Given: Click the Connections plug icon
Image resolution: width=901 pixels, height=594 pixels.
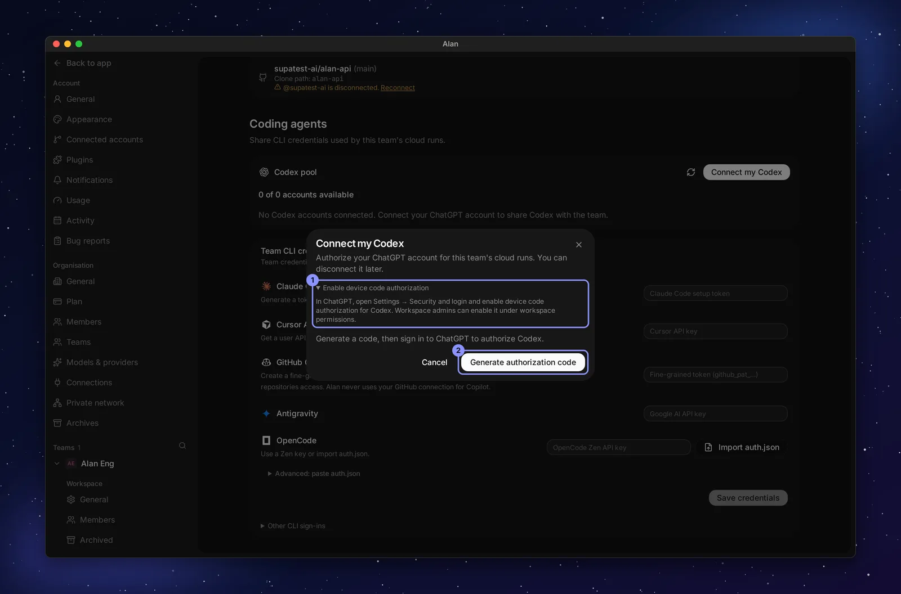Looking at the screenshot, I should tap(57, 382).
